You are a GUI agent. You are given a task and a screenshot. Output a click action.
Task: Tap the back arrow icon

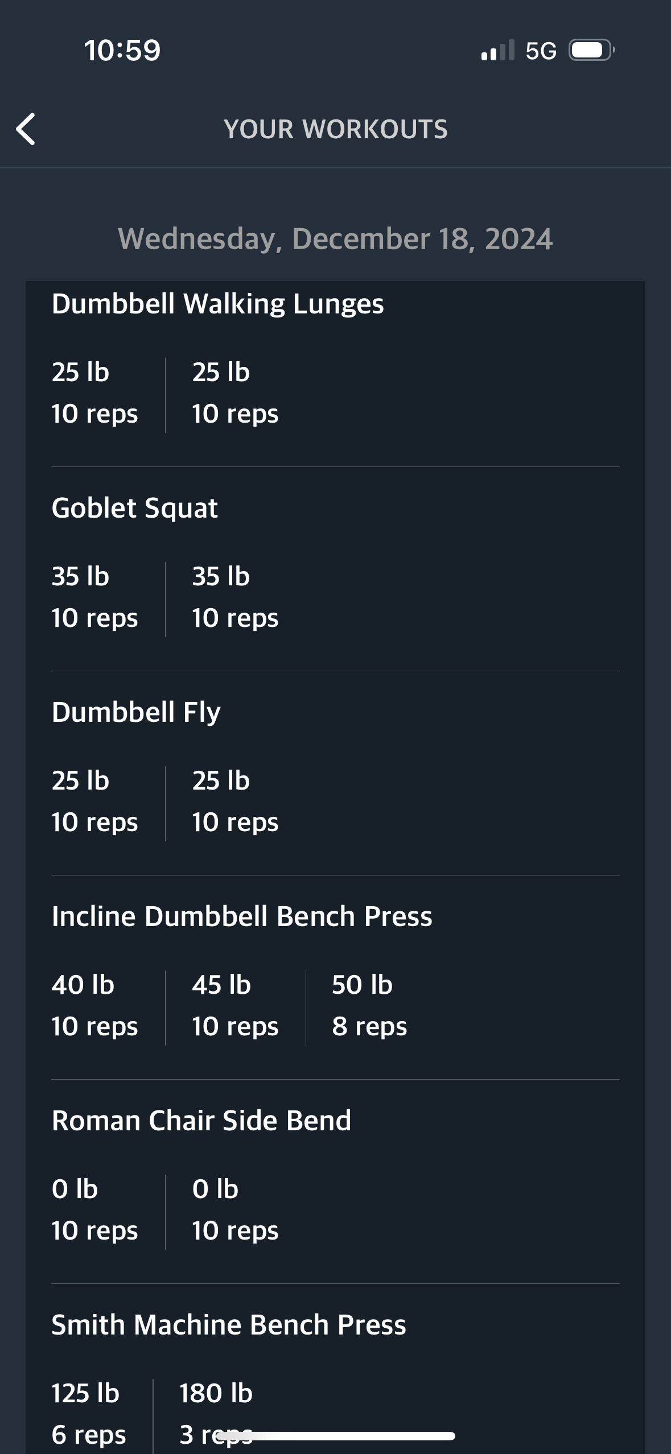click(x=26, y=129)
